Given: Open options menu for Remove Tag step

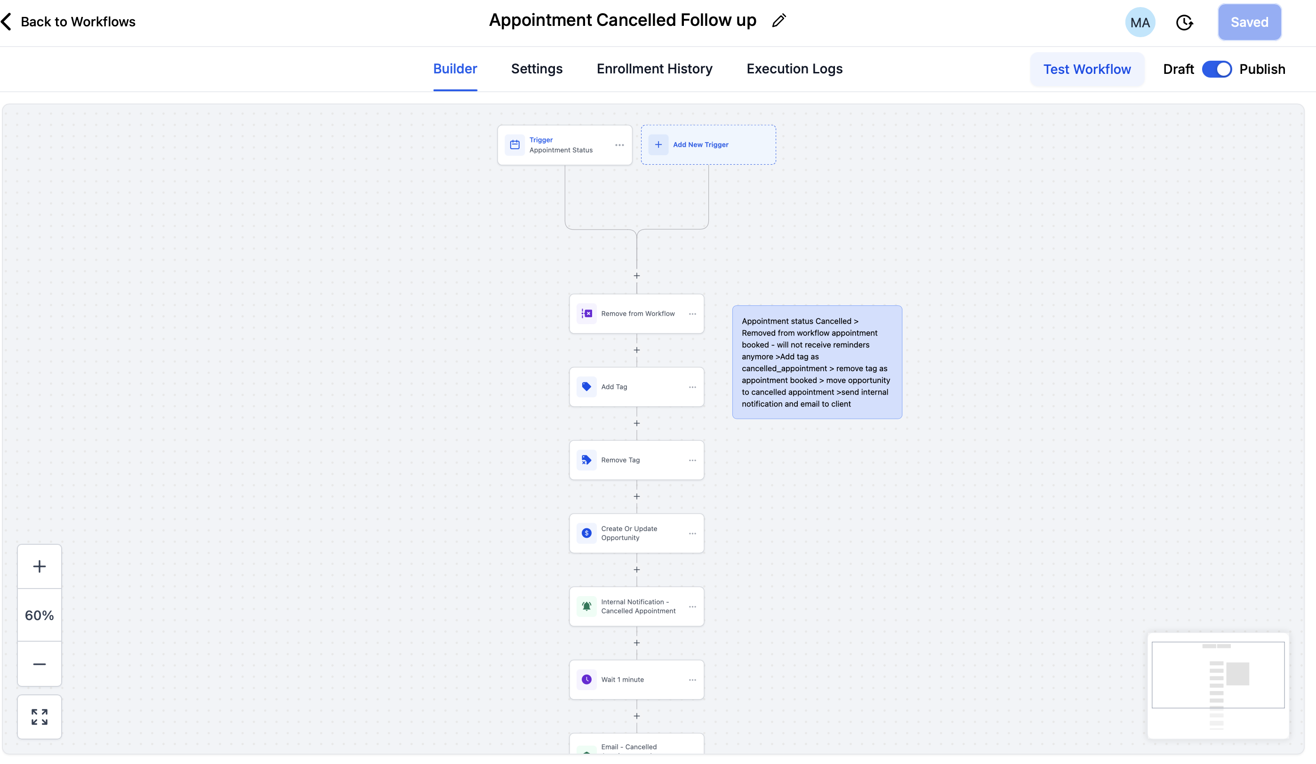Looking at the screenshot, I should (x=692, y=460).
